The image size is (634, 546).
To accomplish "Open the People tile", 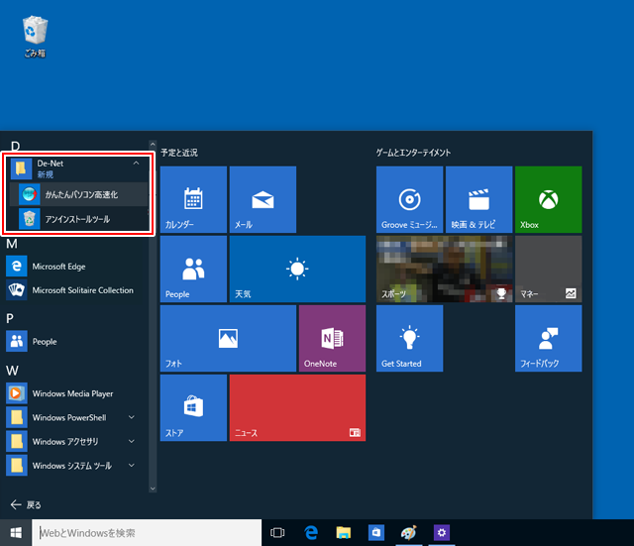I will click(193, 269).
